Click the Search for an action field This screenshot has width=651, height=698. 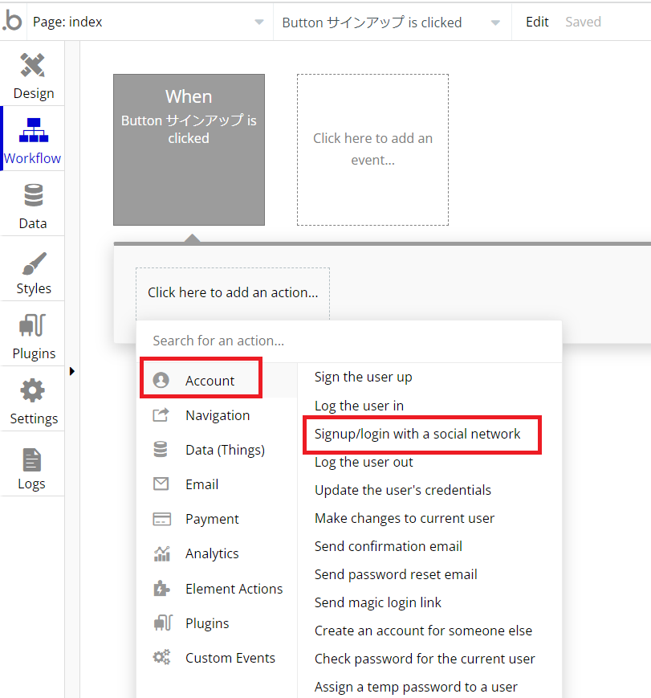coord(349,341)
